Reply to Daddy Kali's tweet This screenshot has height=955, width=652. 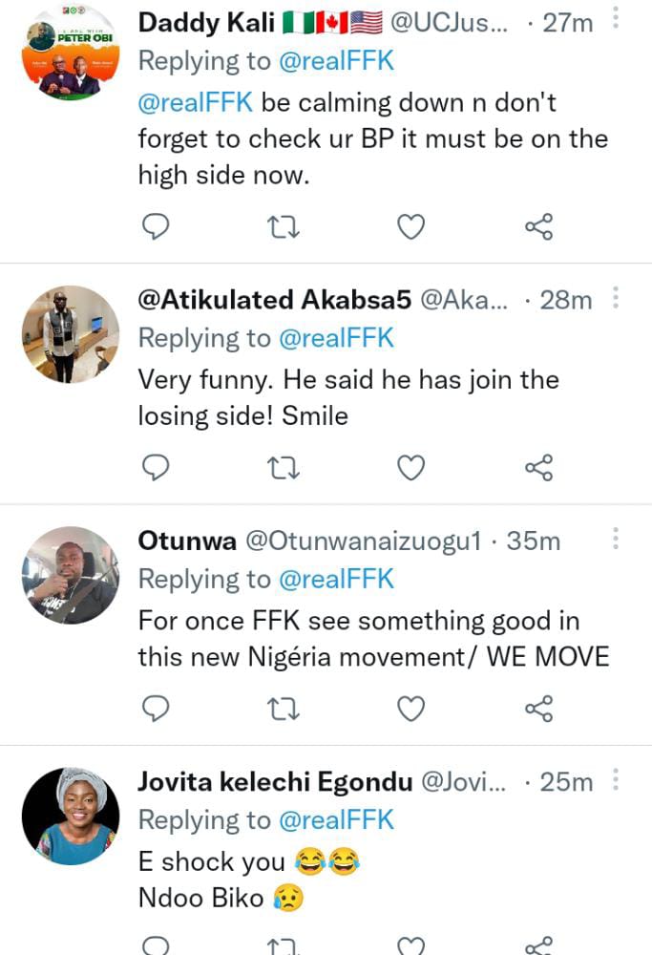(155, 226)
